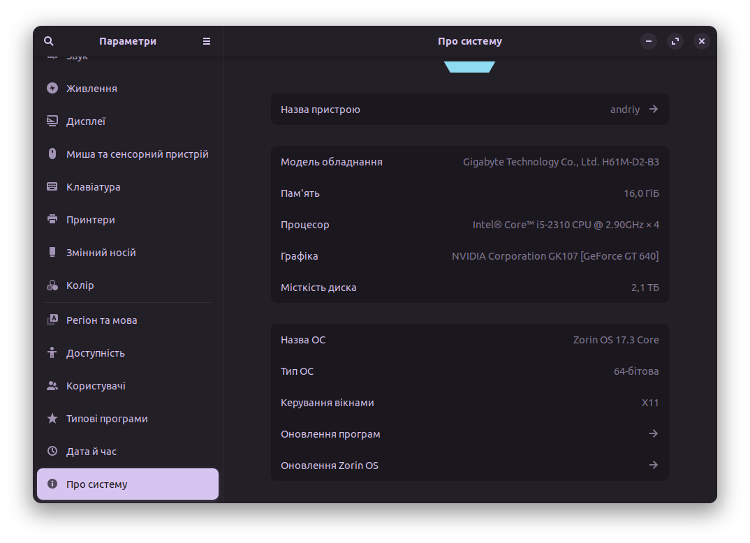Open the hamburger menu beside Параметри
750x543 pixels.
(x=207, y=41)
